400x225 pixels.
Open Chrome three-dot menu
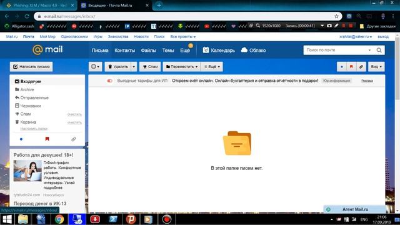393,16
